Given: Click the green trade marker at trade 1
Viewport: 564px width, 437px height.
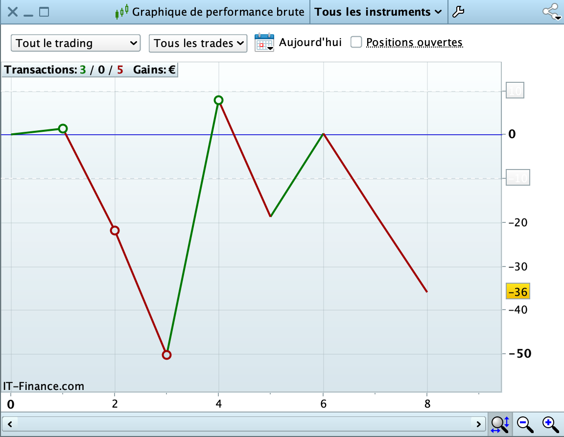Looking at the screenshot, I should click(63, 128).
